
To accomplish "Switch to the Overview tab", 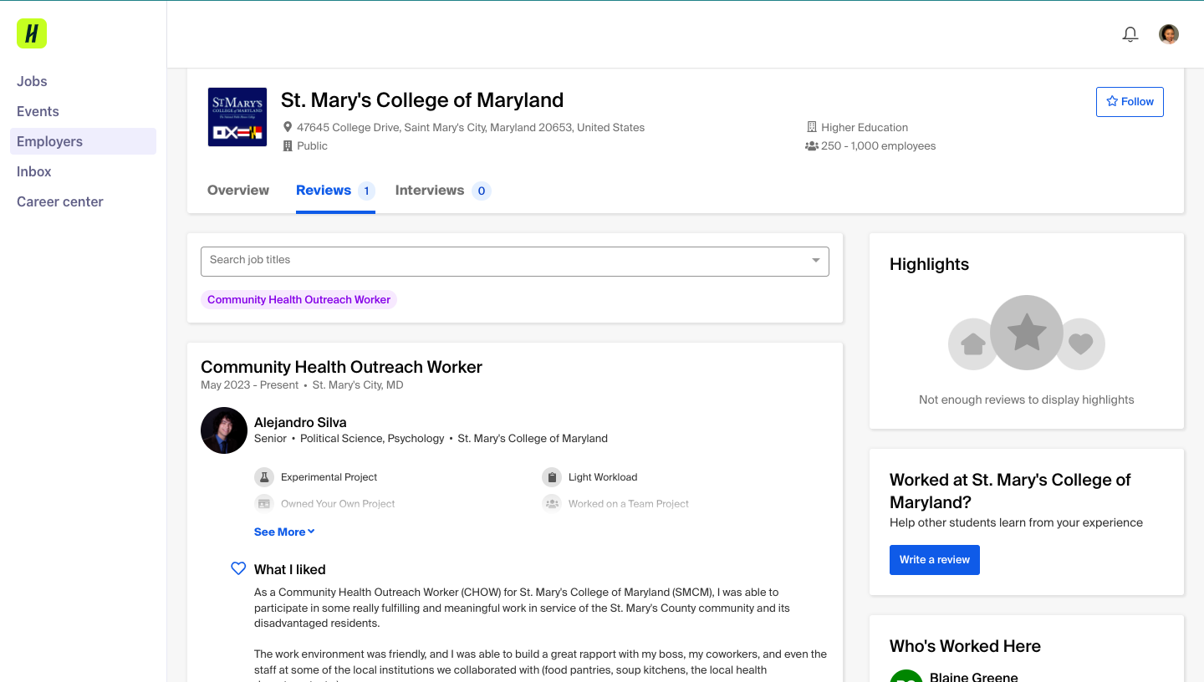I will tap(238, 191).
